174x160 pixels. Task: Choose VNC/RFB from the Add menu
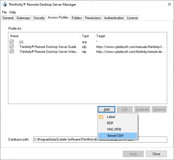coord(118,129)
